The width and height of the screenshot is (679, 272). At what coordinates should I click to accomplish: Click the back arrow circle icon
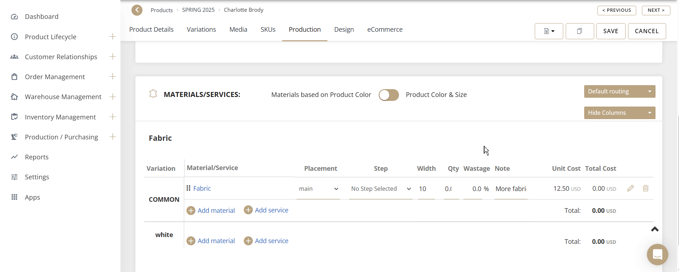pos(137,10)
